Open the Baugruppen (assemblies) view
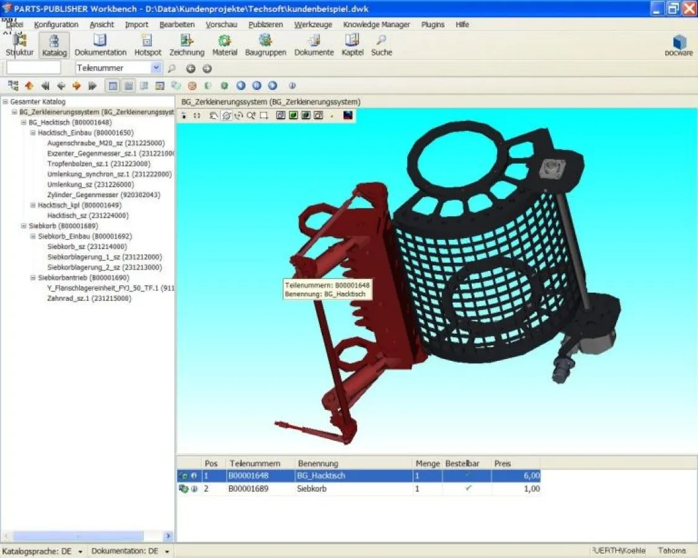Image resolution: width=698 pixels, height=558 pixels. [x=265, y=43]
